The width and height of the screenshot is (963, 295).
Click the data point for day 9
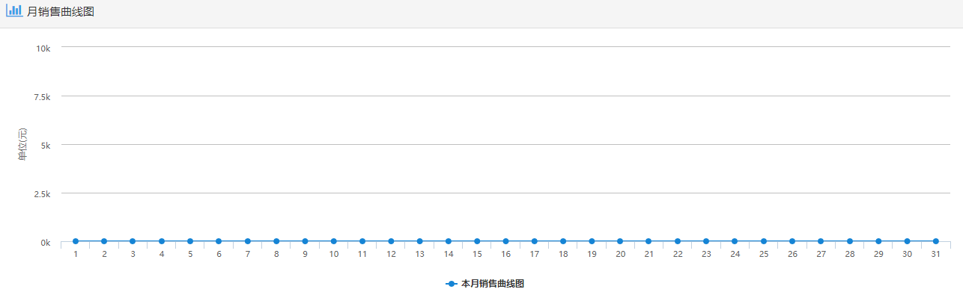coord(305,241)
